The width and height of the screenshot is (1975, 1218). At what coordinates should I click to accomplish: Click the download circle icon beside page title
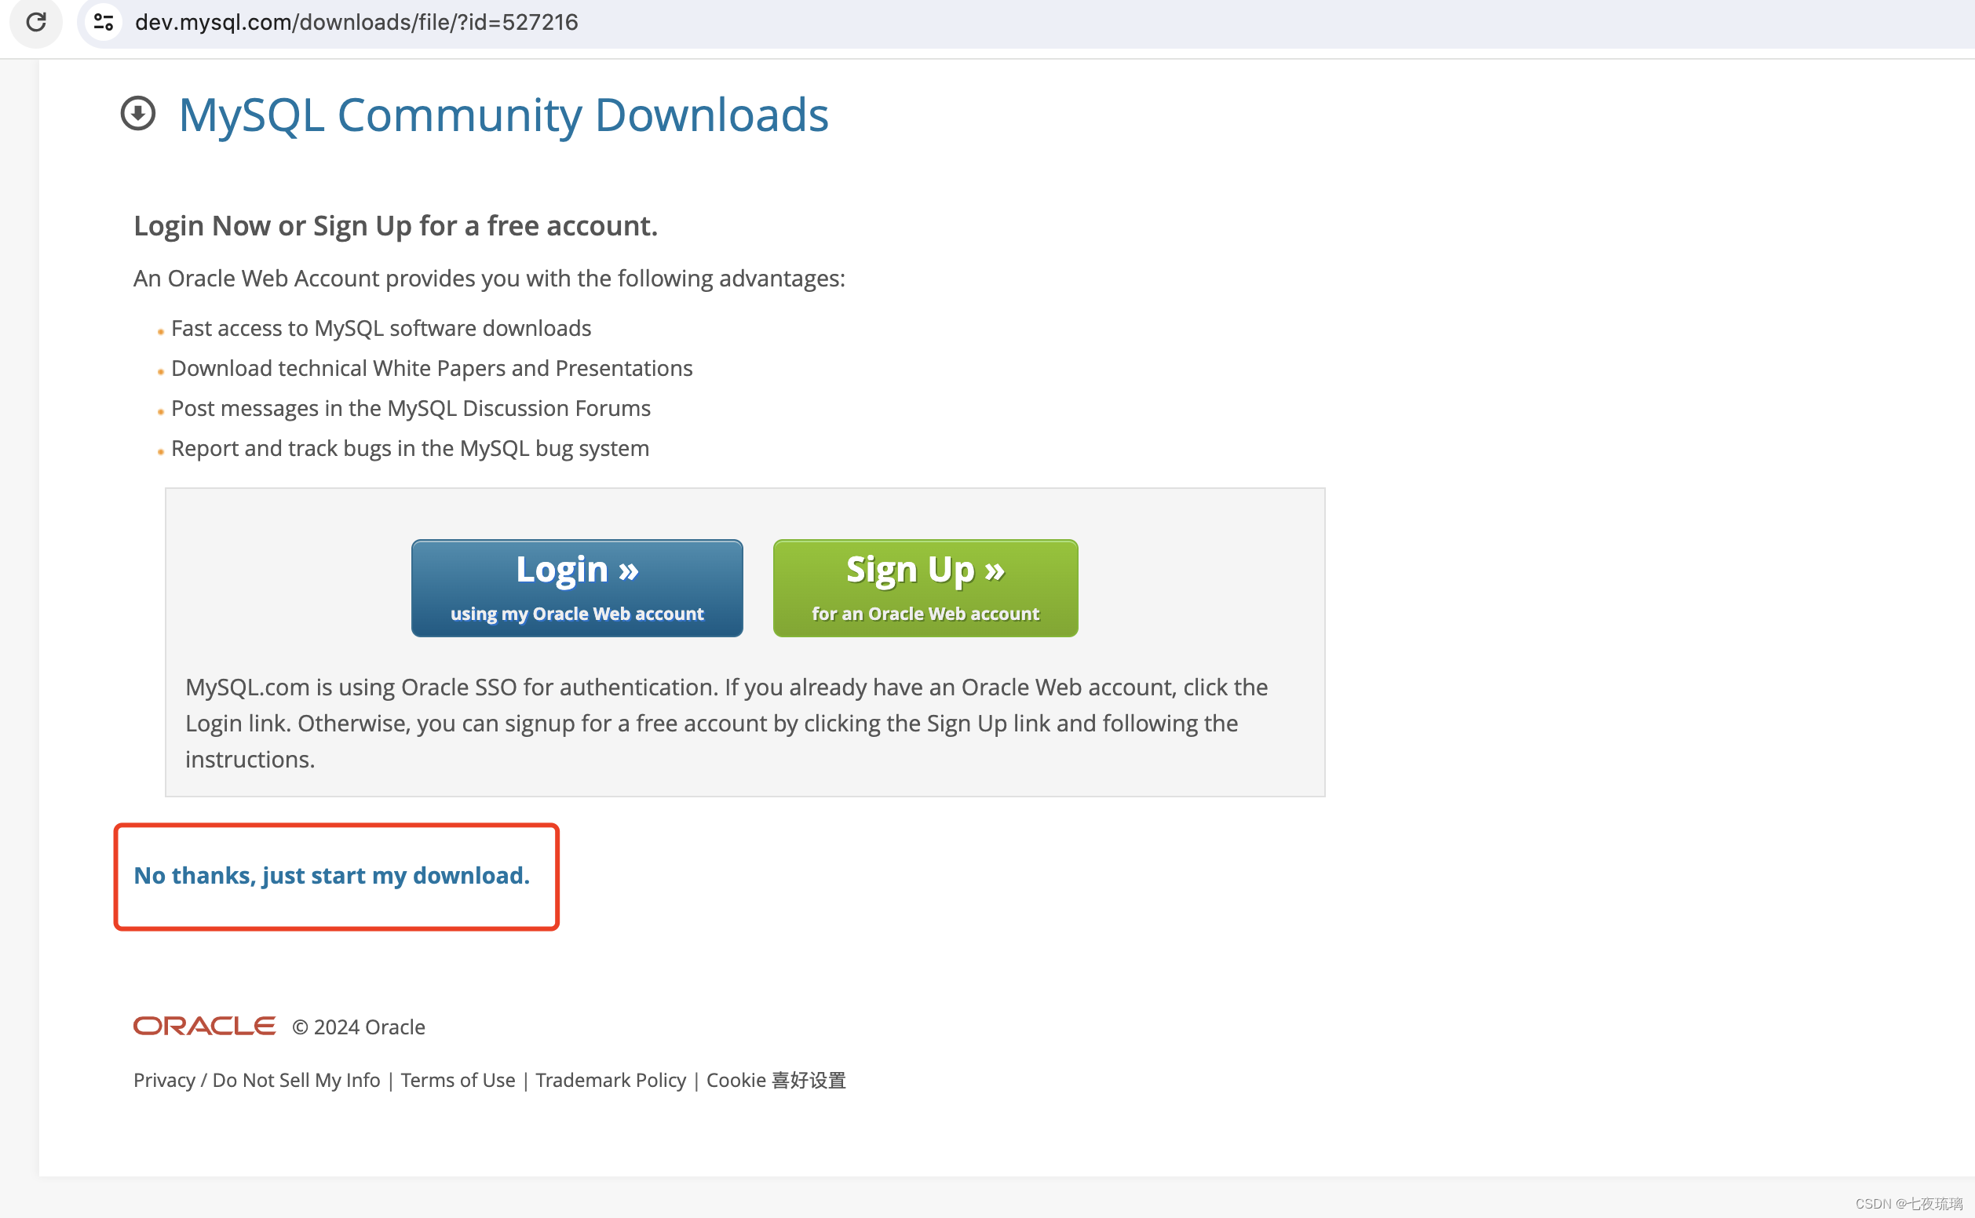pyautogui.click(x=138, y=114)
